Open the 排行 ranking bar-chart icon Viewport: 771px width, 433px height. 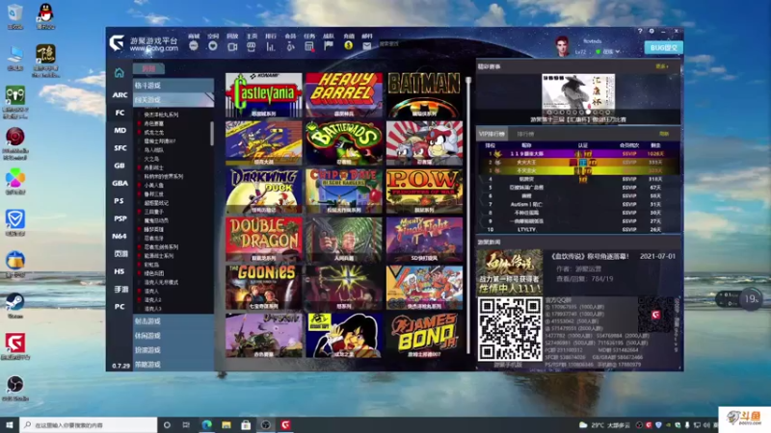(271, 46)
